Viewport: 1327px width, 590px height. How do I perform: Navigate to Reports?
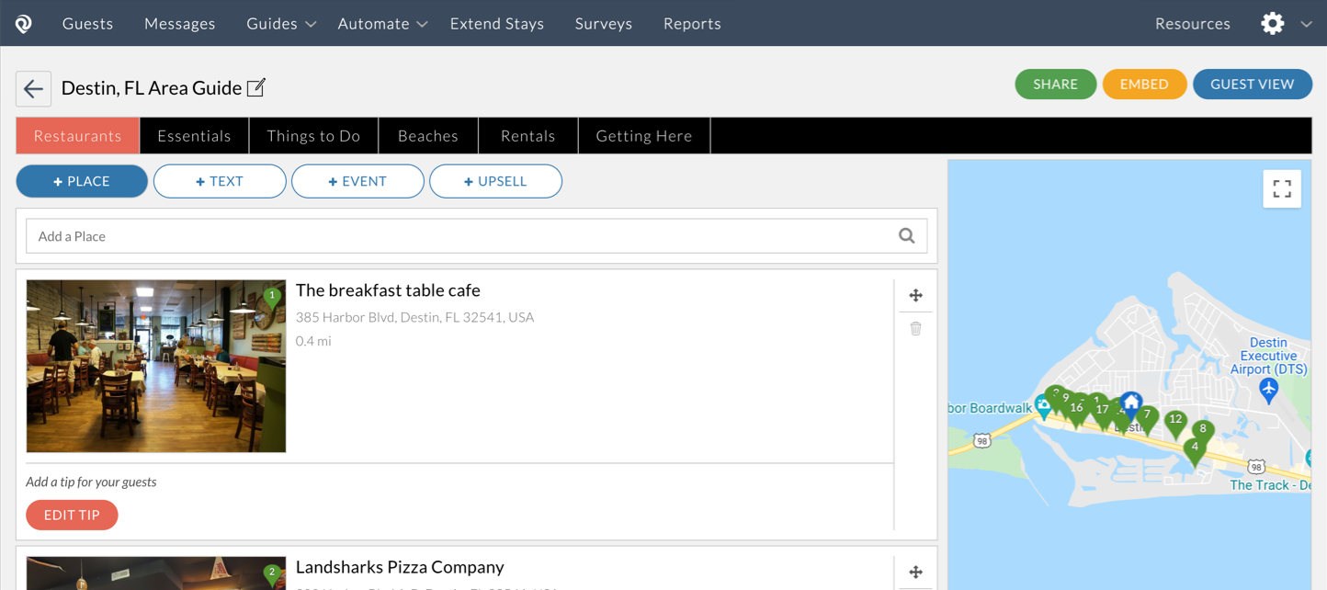692,24
